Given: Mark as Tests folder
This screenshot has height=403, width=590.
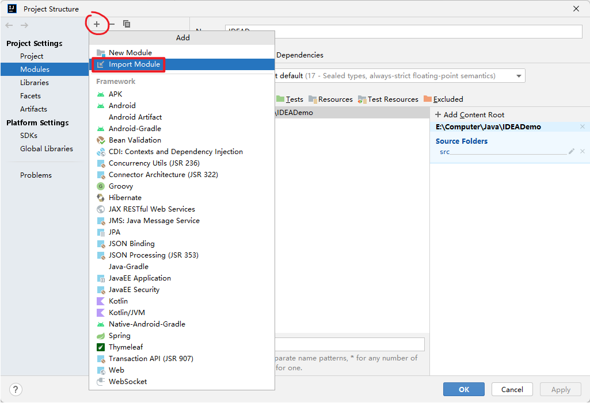Looking at the screenshot, I should point(290,99).
